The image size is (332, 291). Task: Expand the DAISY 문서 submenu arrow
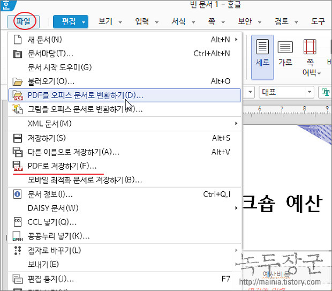click(x=236, y=208)
